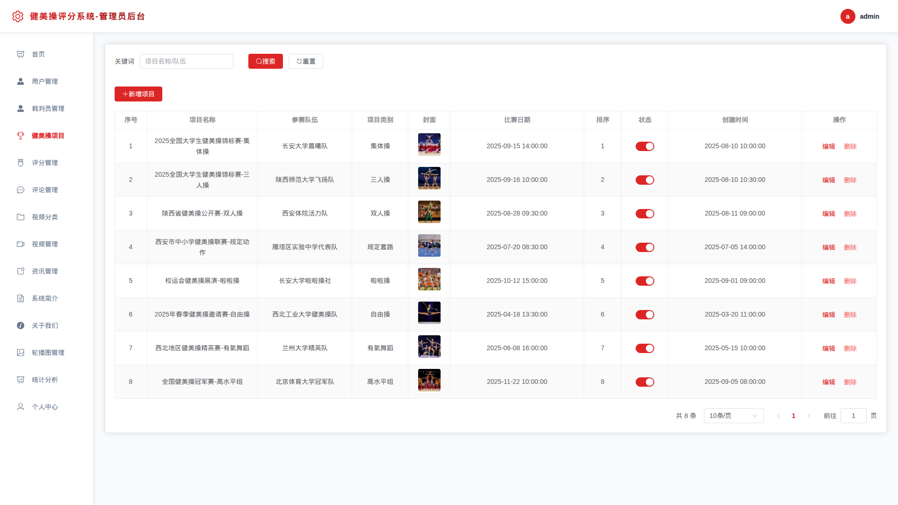Open 统计分析 menu item
Viewport: 898px width, 505px height.
47,380
